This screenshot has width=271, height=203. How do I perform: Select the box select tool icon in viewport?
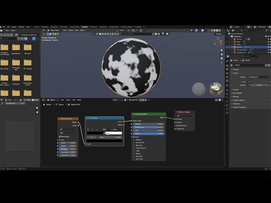tap(48, 34)
